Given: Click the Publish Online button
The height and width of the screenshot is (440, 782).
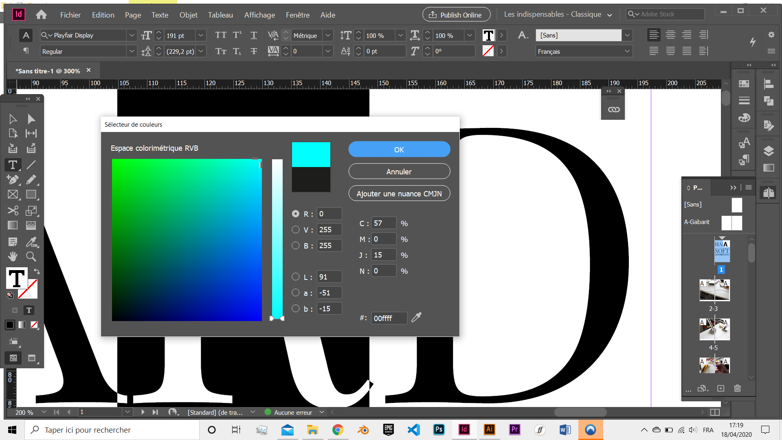Looking at the screenshot, I should point(456,14).
